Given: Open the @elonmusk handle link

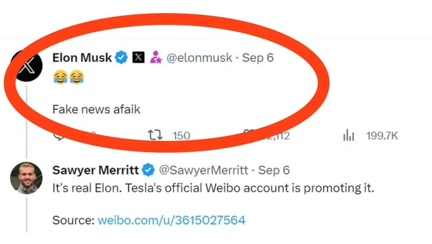Looking at the screenshot, I should tap(199, 58).
